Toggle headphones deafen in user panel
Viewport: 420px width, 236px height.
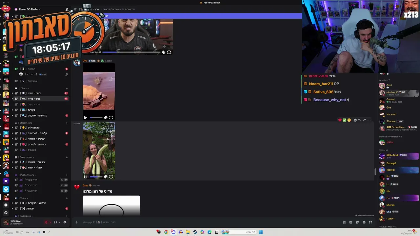[55, 222]
